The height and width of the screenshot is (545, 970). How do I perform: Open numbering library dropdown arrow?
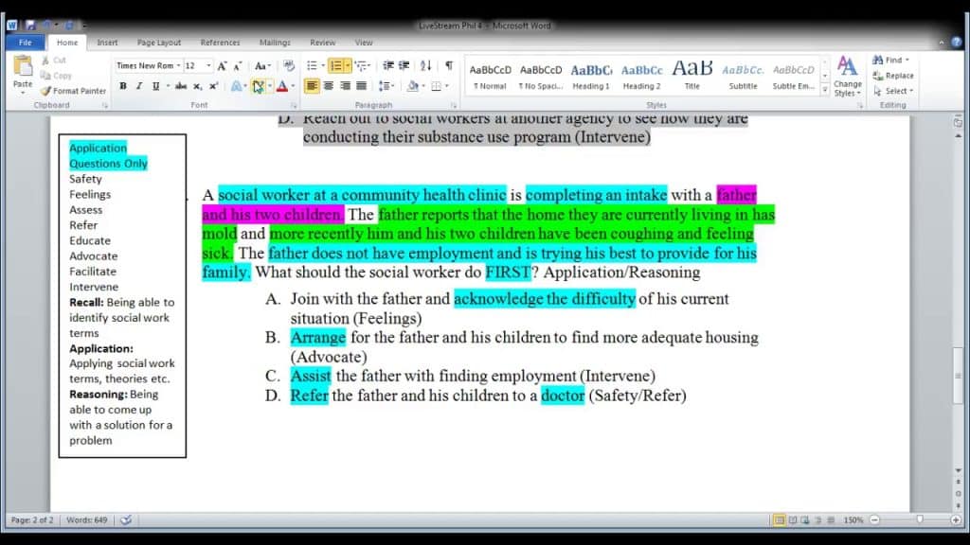[x=348, y=65]
